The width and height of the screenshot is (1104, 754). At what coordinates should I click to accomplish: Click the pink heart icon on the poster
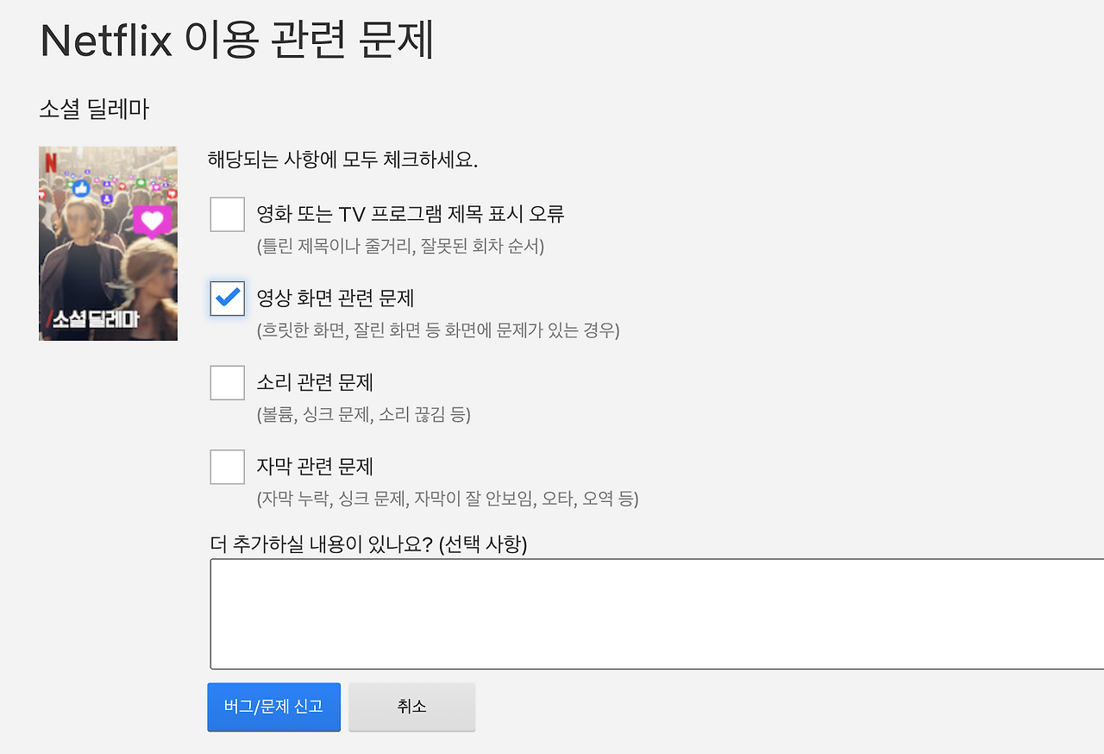pyautogui.click(x=153, y=222)
